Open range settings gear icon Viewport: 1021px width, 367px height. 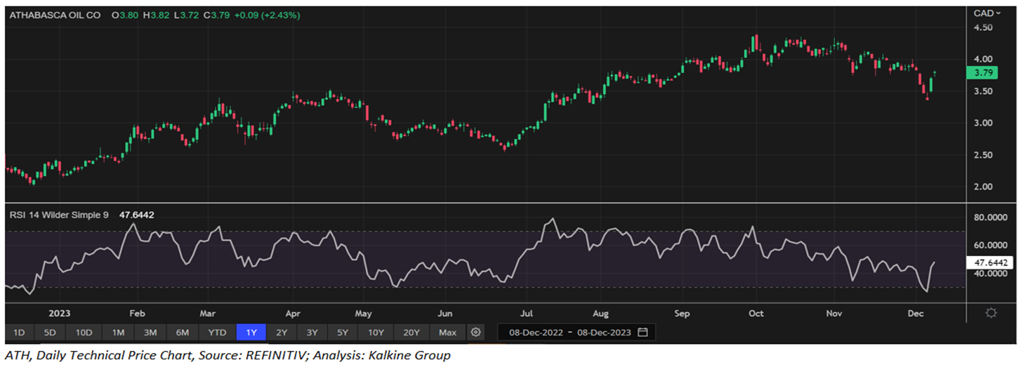(476, 332)
